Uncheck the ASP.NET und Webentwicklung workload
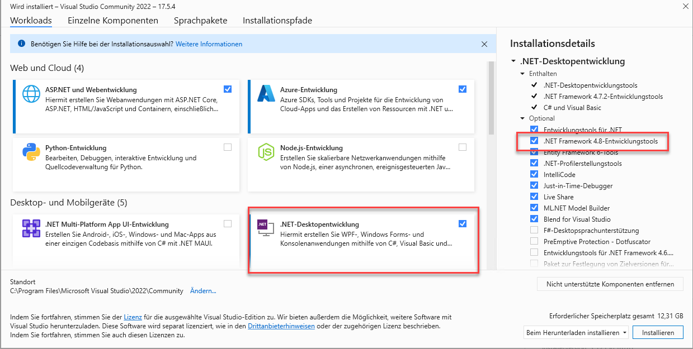Viewport: 693px width, 349px height. (x=227, y=89)
